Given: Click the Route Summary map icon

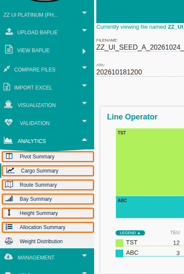Looking at the screenshot, I should [x=9, y=185].
